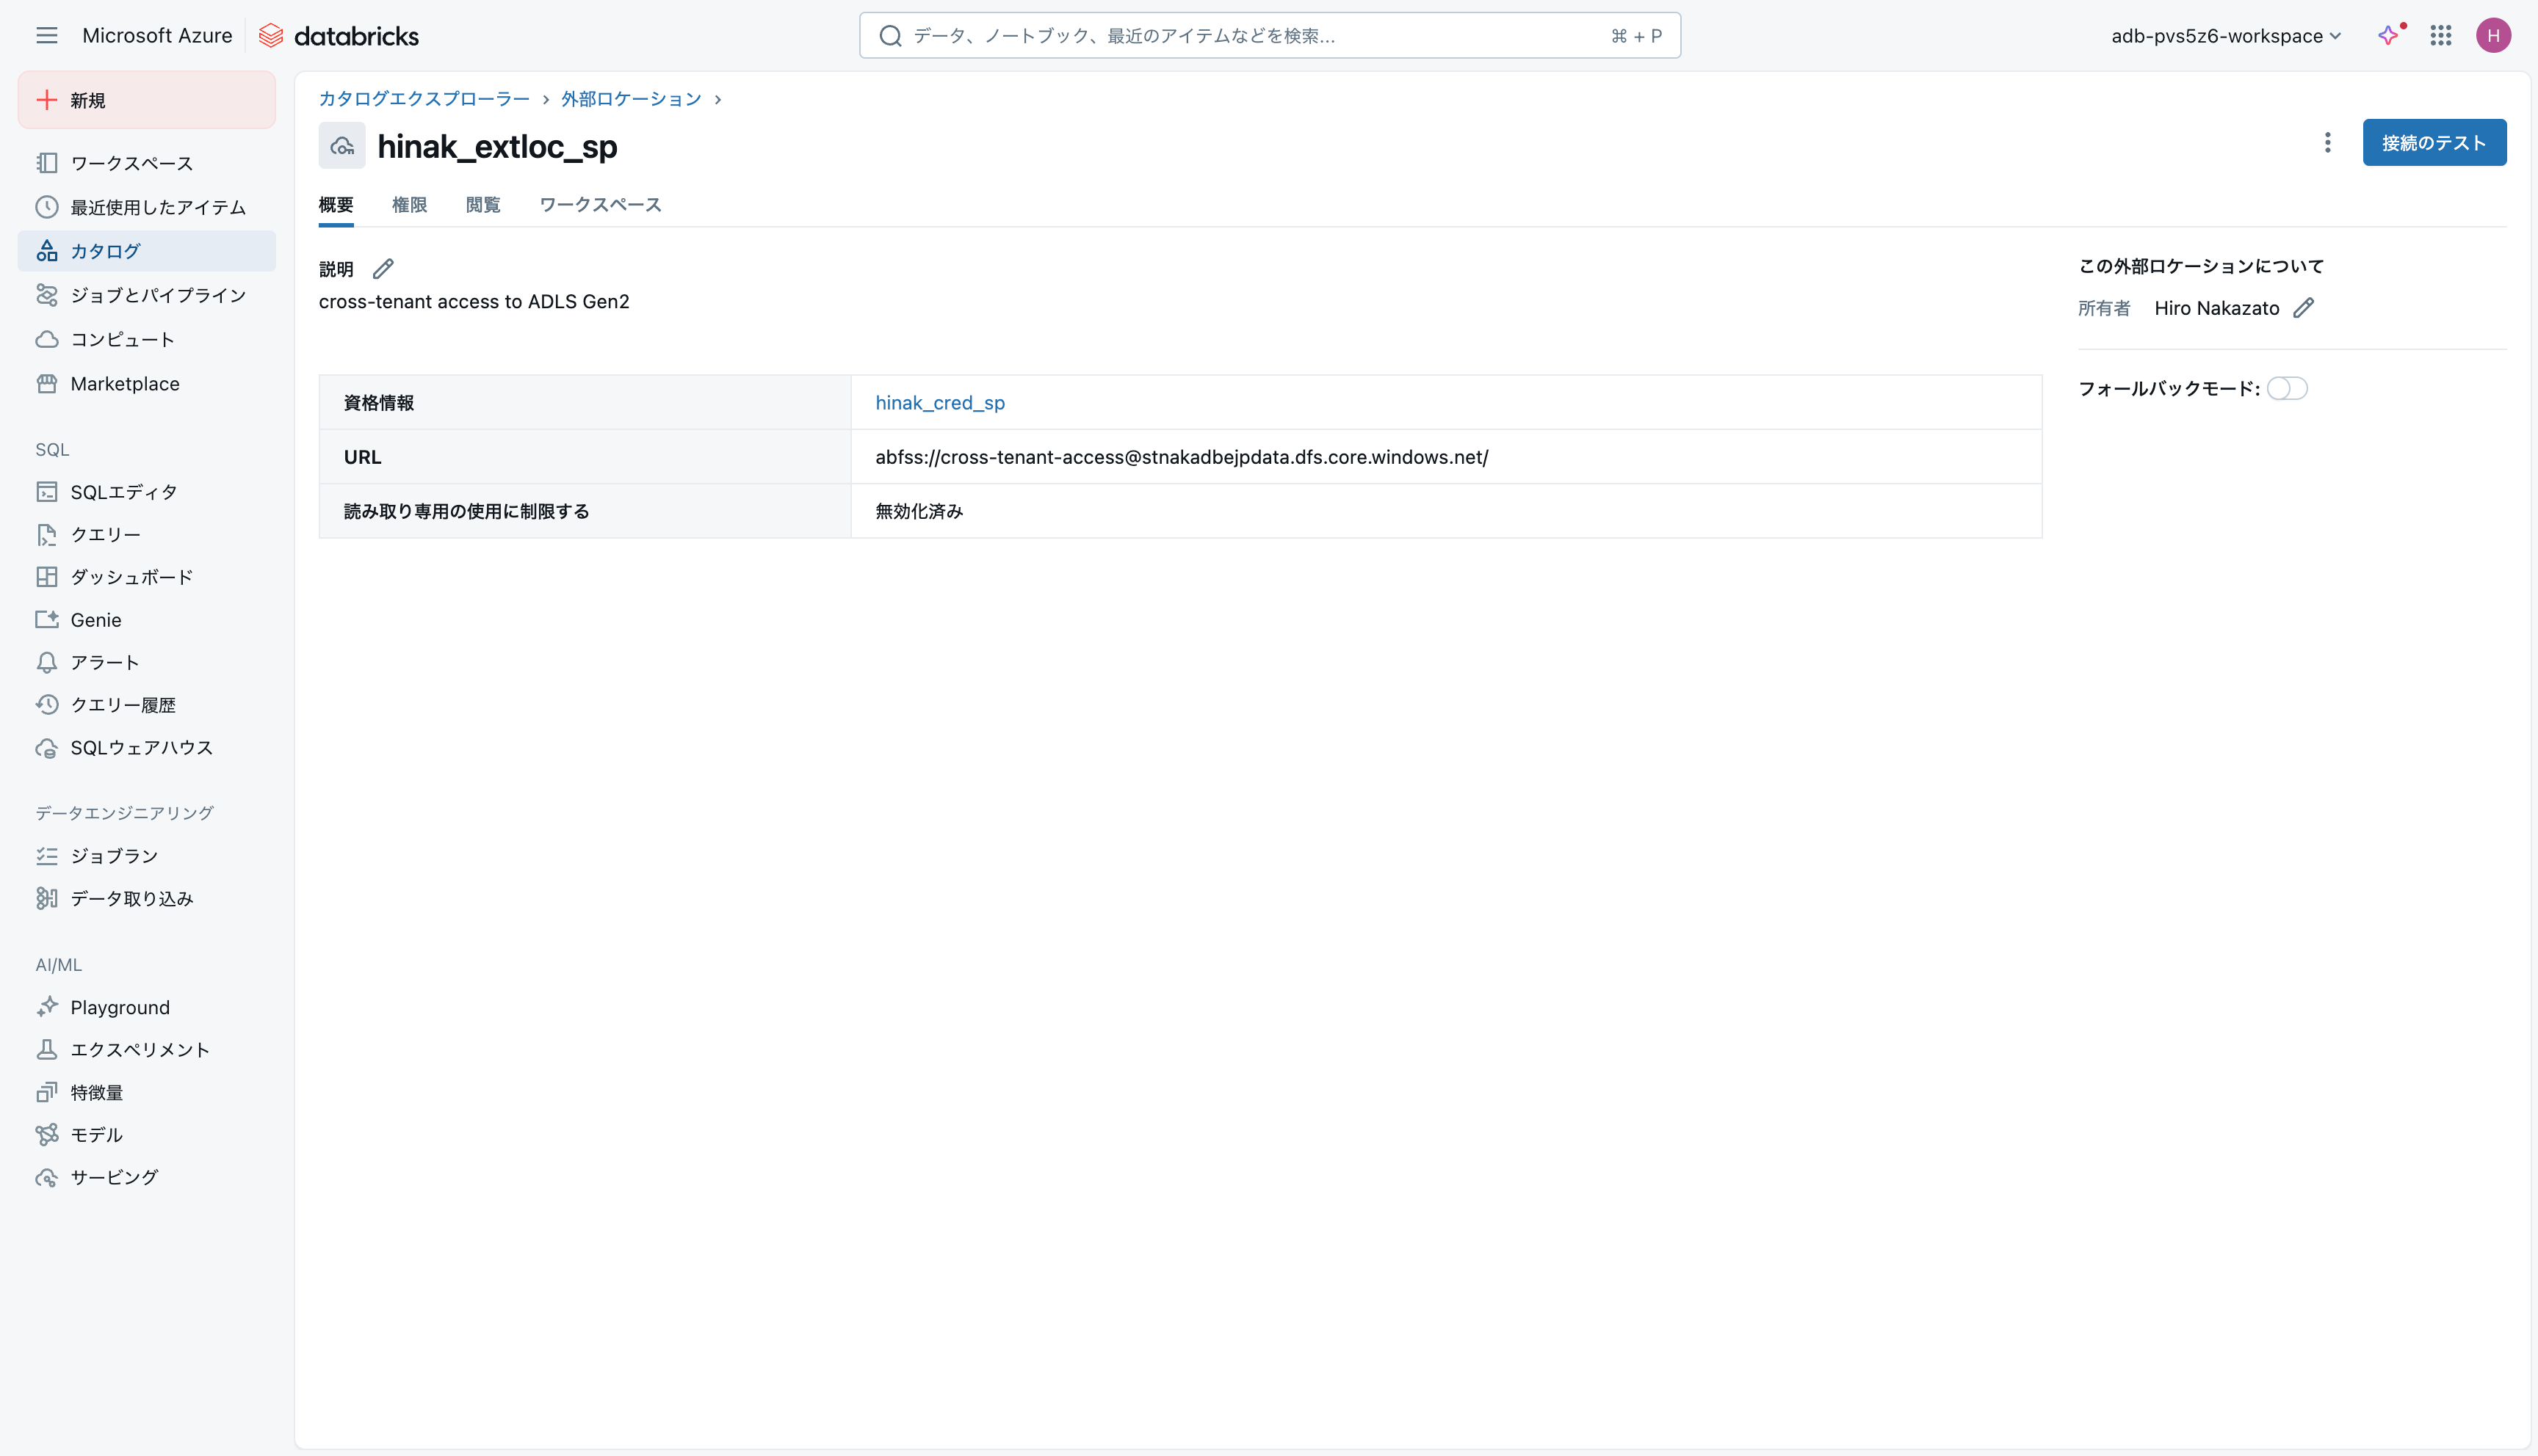
Task: Toggle the fallback mode switch
Action: pos(2287,388)
